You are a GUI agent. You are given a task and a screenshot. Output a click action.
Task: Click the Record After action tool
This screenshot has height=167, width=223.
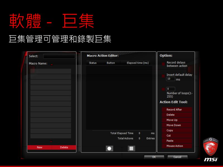(177, 109)
